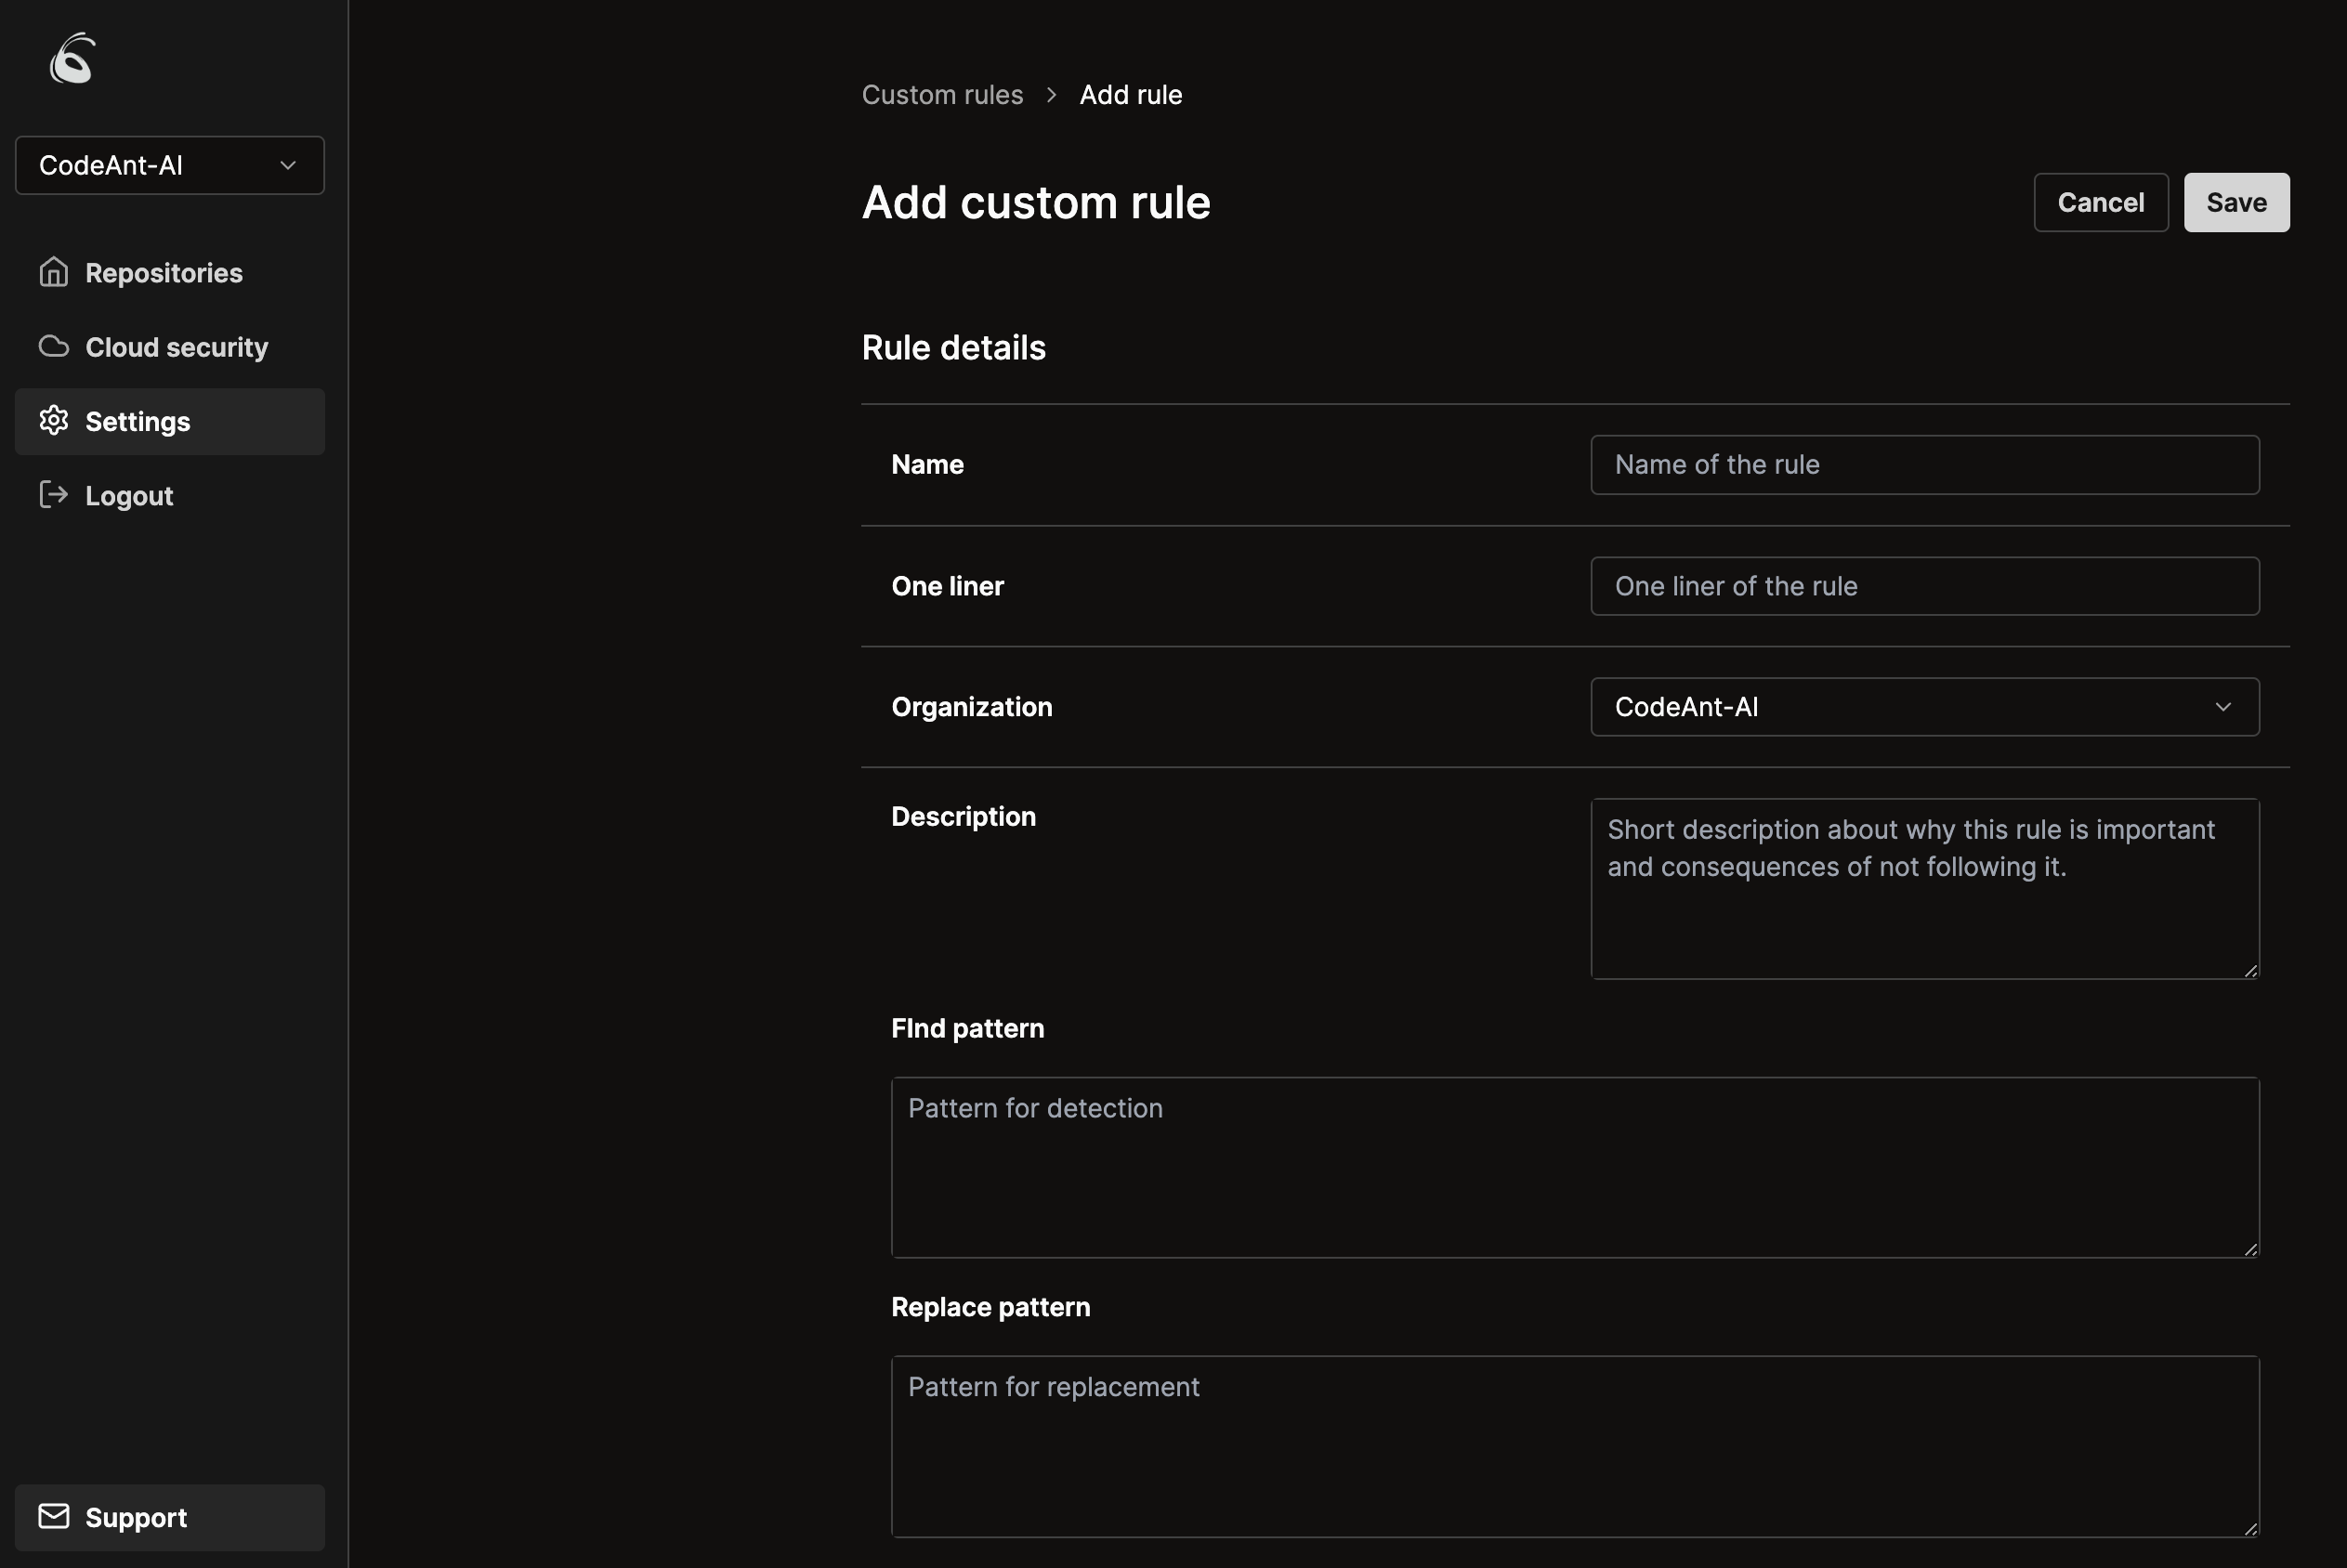The image size is (2347, 1568).
Task: Select Add rule in the breadcrumb
Action: (x=1130, y=94)
